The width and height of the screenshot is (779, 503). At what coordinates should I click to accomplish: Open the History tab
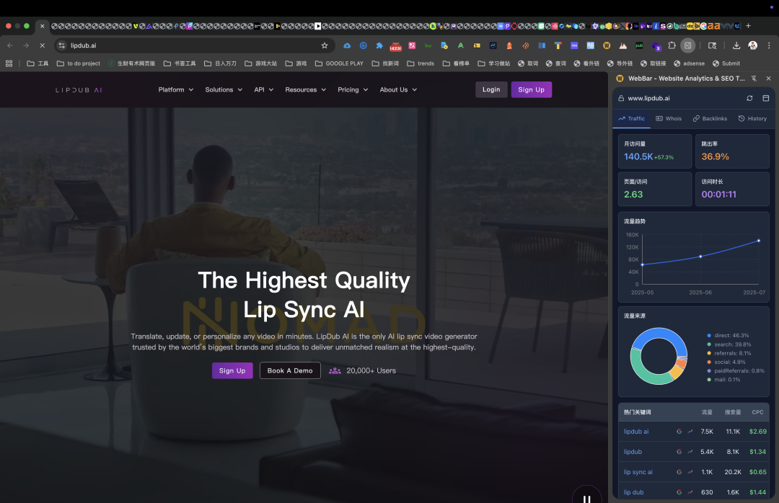(x=752, y=119)
